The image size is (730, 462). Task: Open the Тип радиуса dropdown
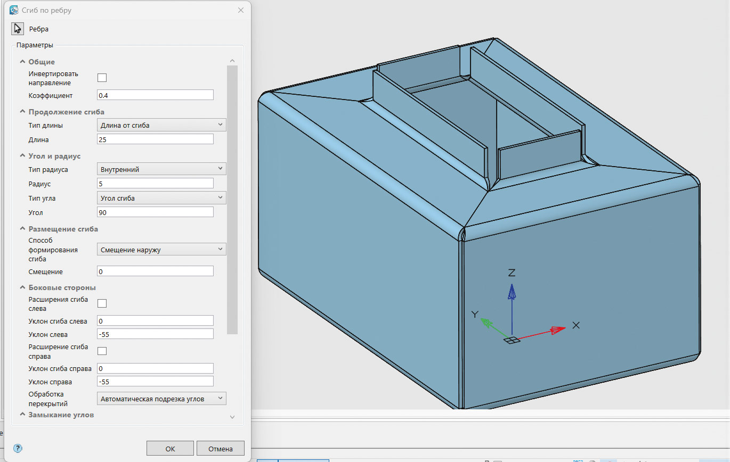[161, 169]
